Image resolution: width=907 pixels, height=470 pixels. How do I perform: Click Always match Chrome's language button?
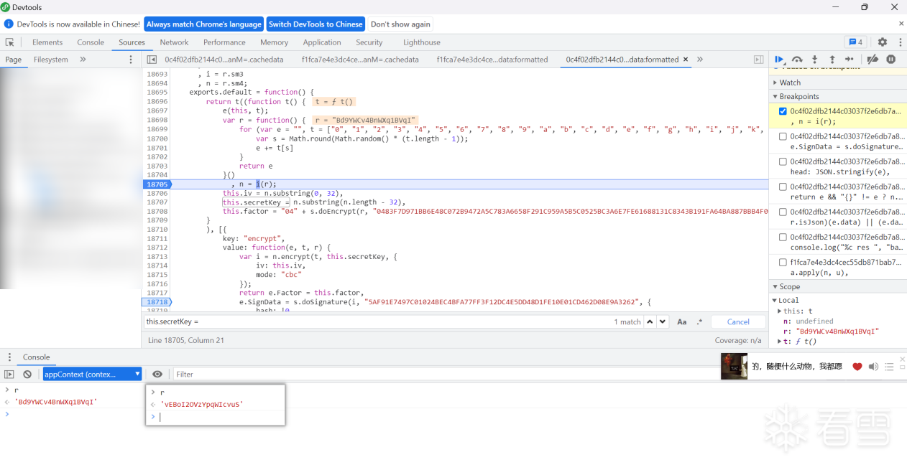pos(204,24)
